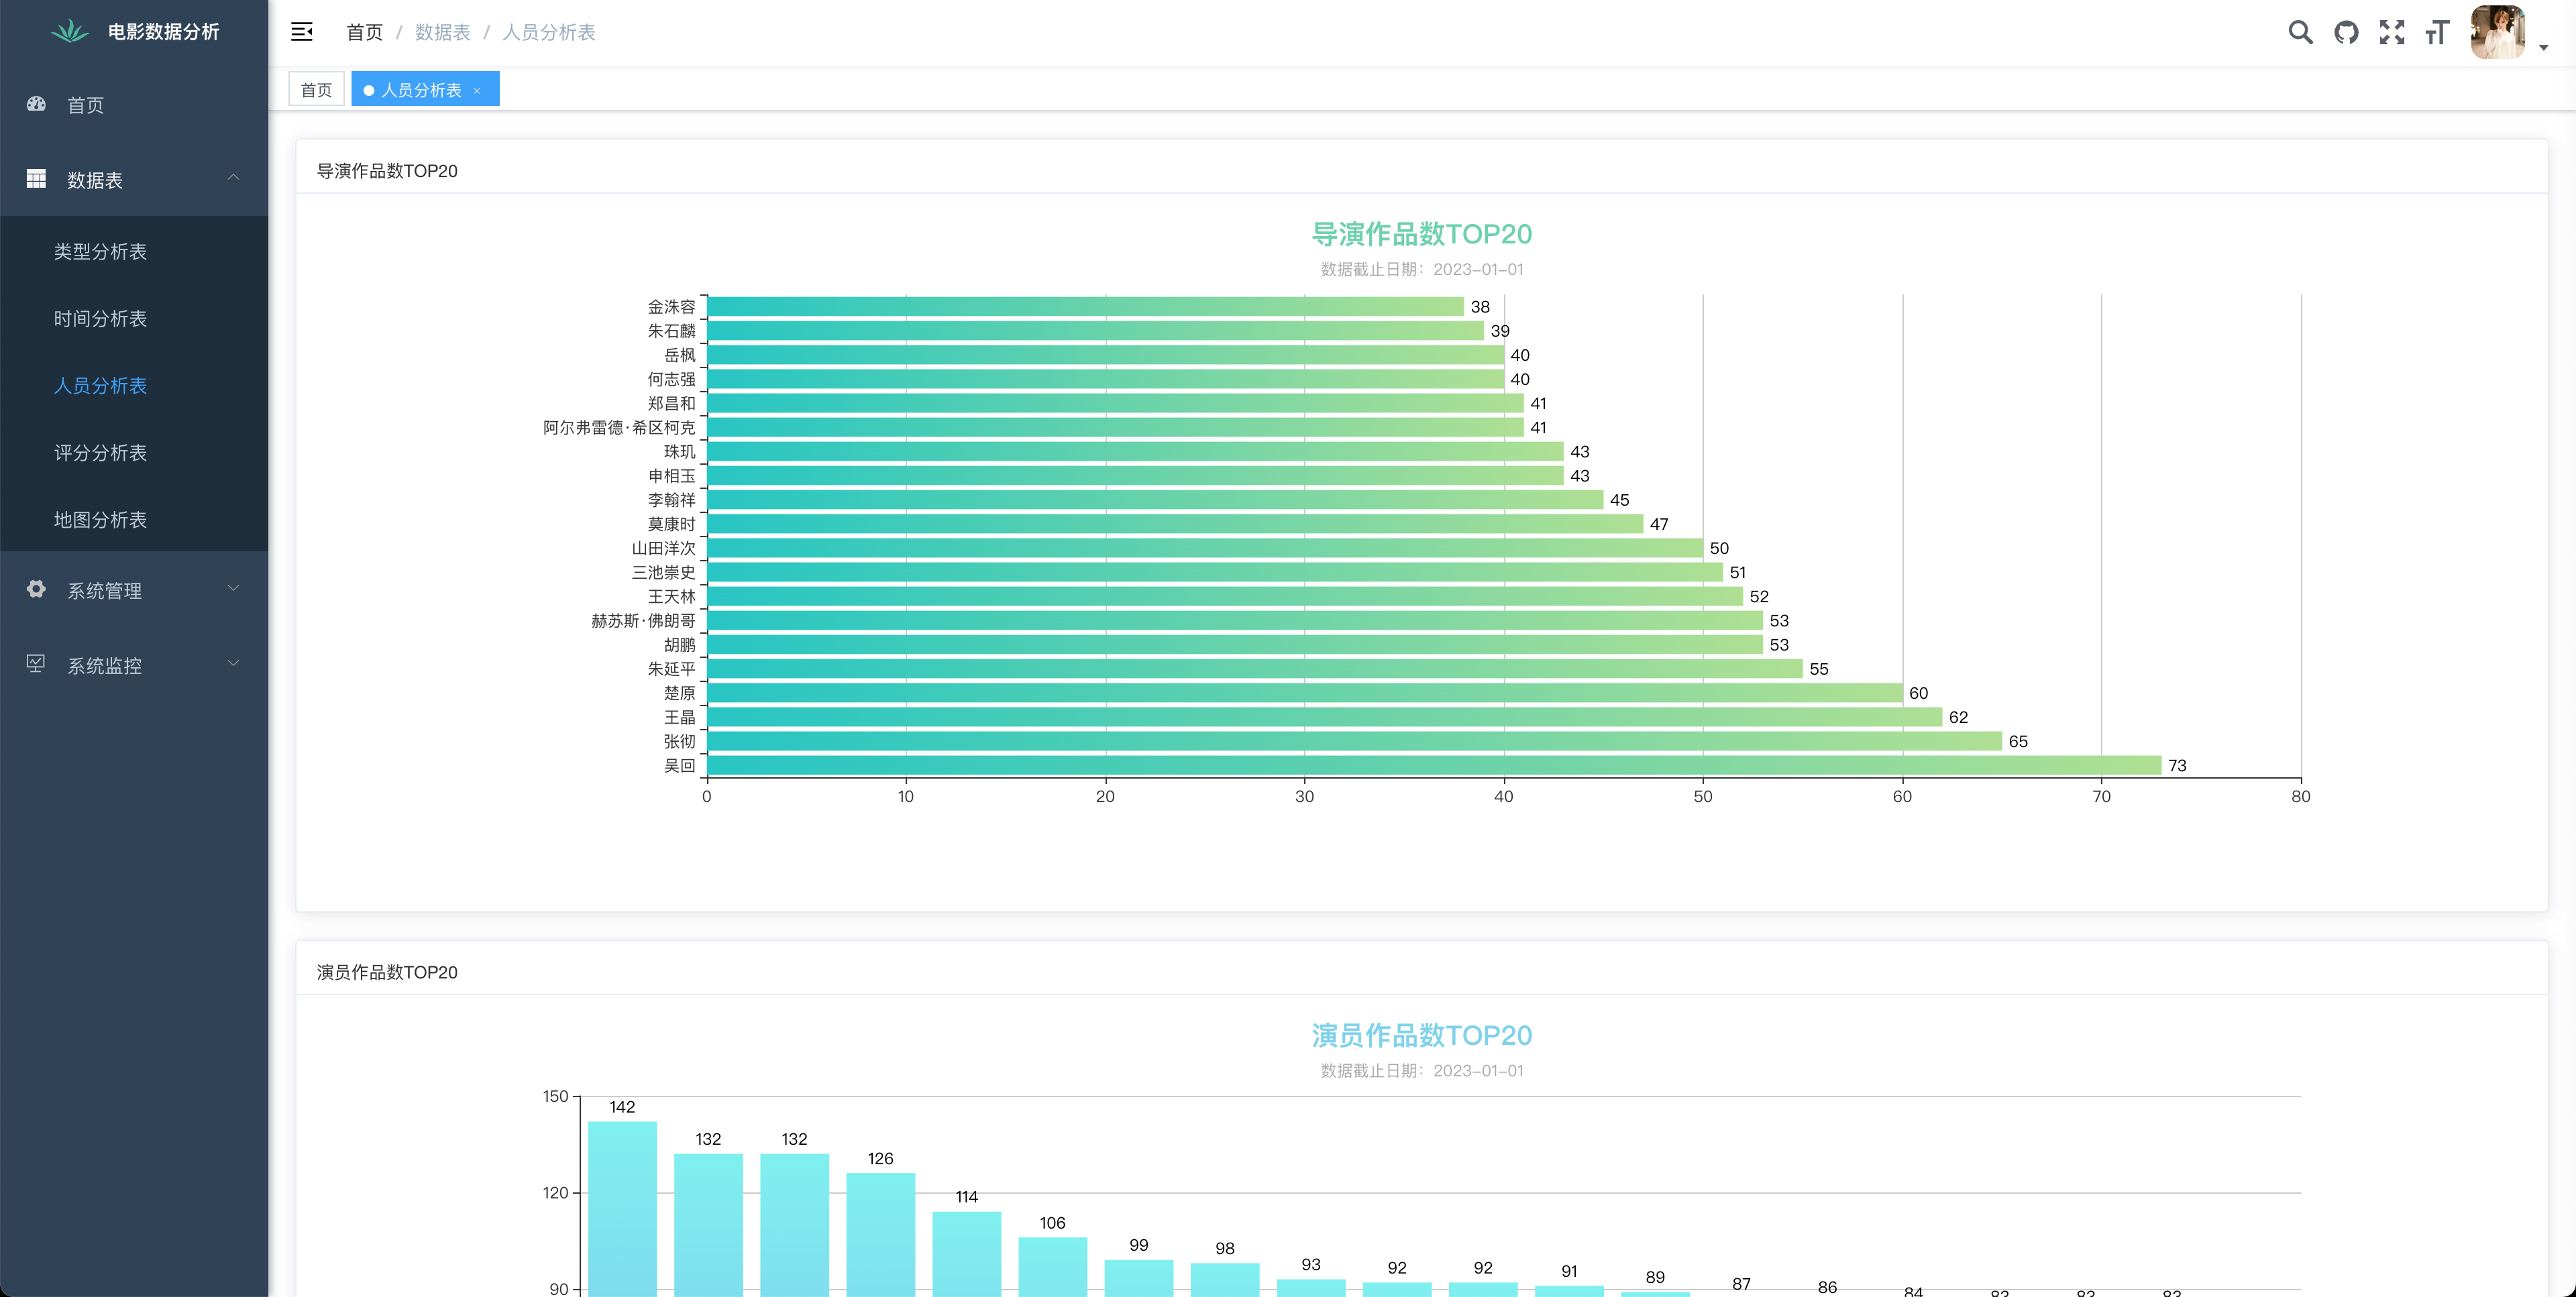Click 系统监控 menu label
Viewport: 2576px width, 1297px height.
coord(104,665)
